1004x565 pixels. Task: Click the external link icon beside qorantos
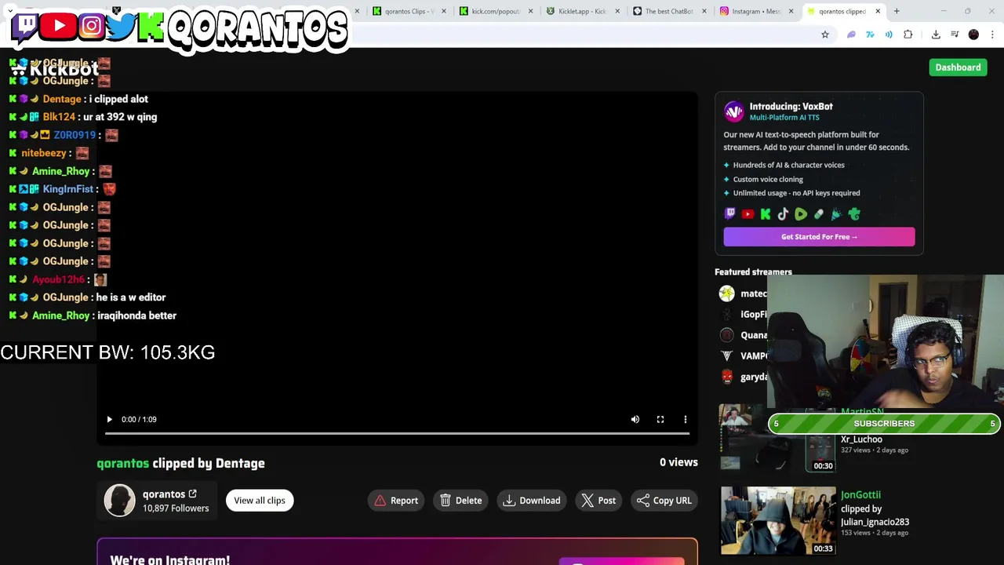click(x=192, y=494)
